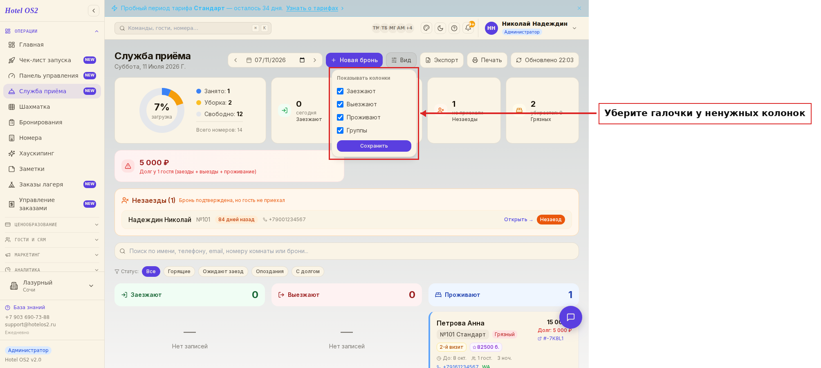Expand the Ценообразование sidebar section
Viewport: 821px width, 368px height.
point(52,224)
